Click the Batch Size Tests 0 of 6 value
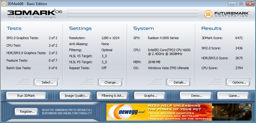Viewport: 256px width, 123px height. 53,68
